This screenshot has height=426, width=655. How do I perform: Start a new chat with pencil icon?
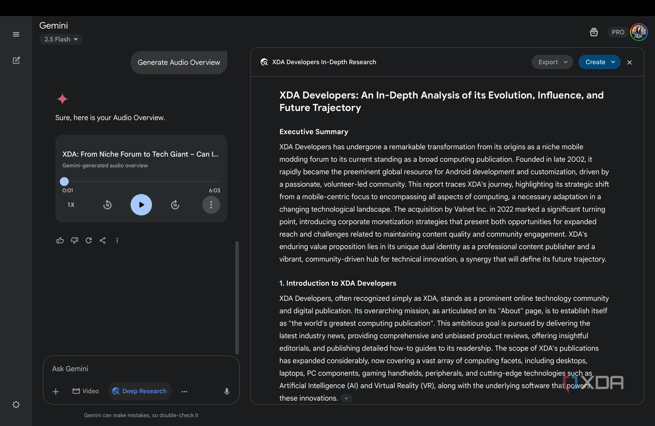16,60
